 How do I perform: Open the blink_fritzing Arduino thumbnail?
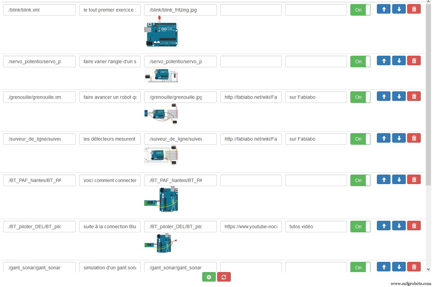tap(161, 31)
